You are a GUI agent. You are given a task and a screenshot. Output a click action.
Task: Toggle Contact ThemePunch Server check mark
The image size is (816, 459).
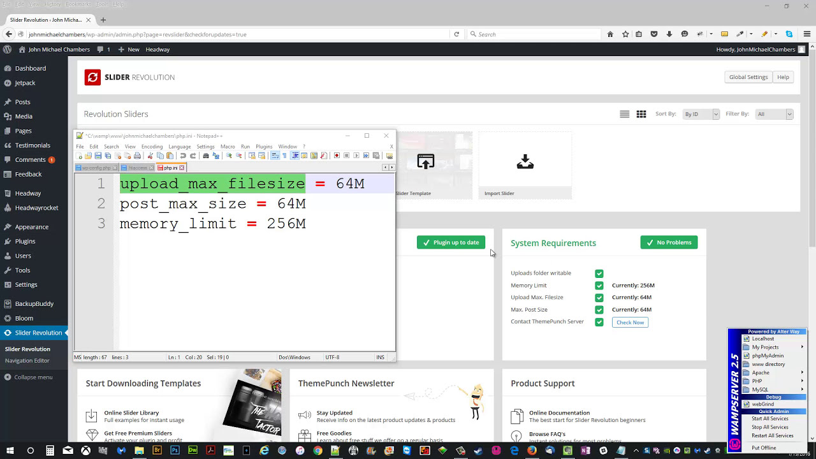coord(599,322)
